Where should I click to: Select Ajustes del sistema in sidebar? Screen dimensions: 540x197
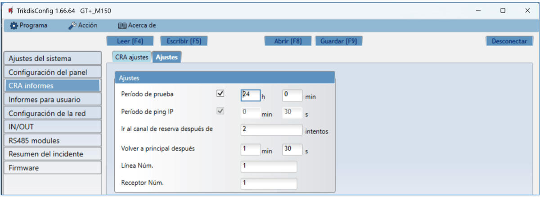[x=52, y=58]
